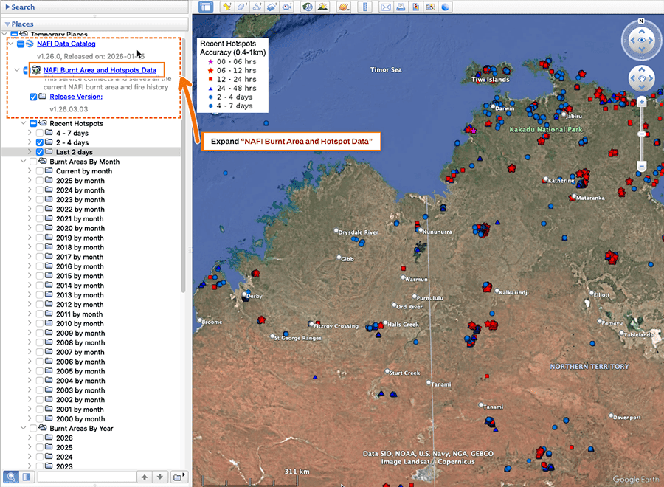This screenshot has height=487, width=664.
Task: Click the zoom slider track
Action: (x=642, y=134)
